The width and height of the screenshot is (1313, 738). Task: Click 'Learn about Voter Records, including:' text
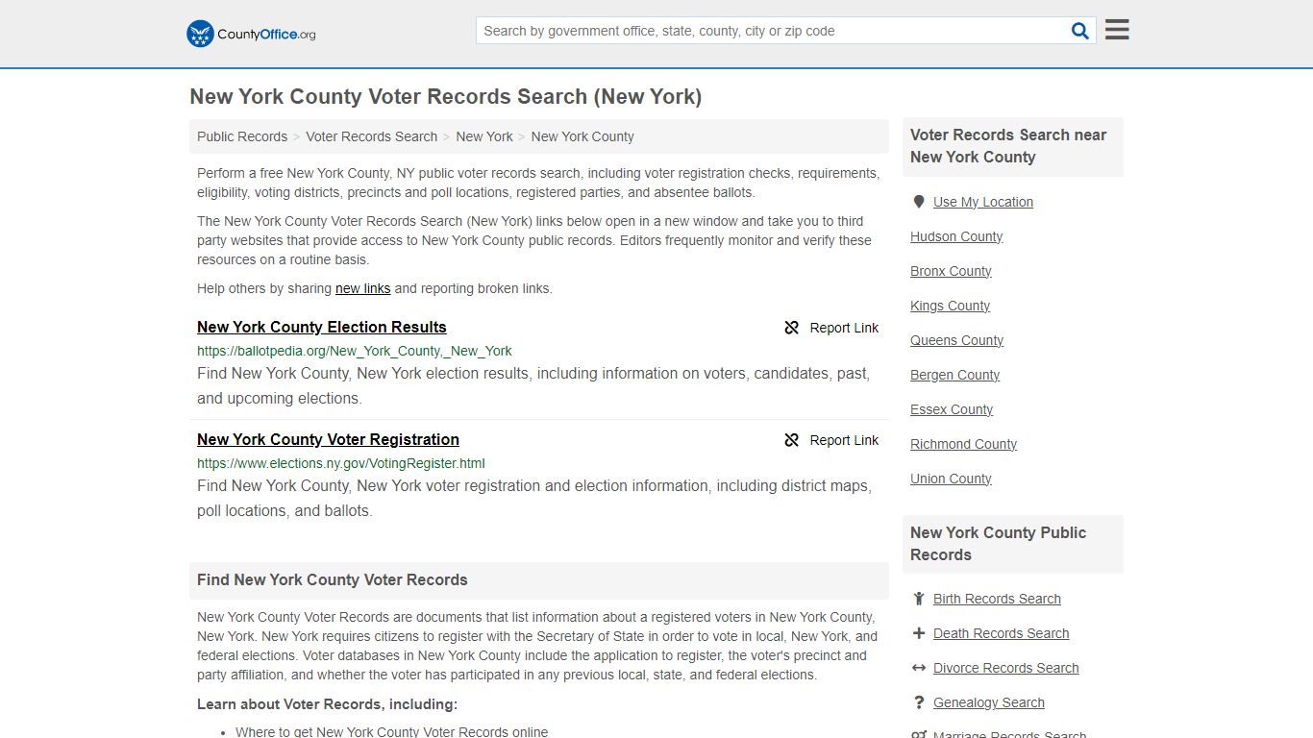[327, 704]
